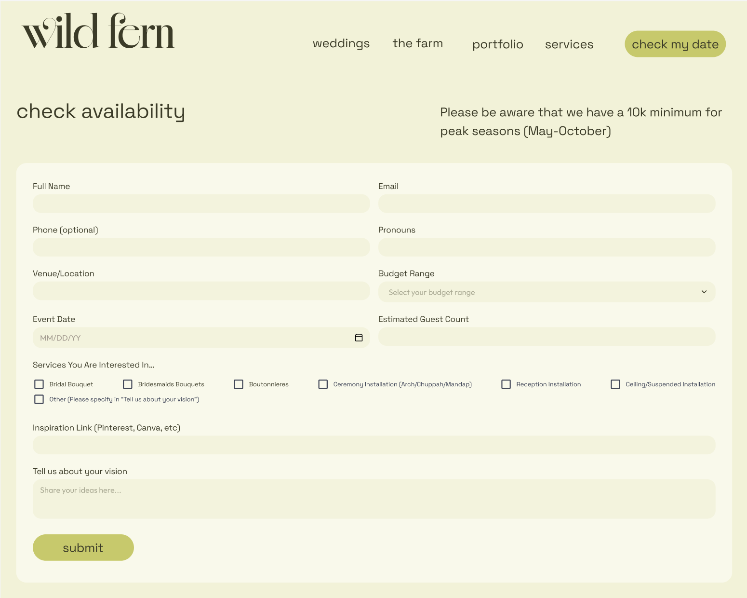Toggle the Reception Installation checkbox
The image size is (747, 598).
pyautogui.click(x=506, y=384)
